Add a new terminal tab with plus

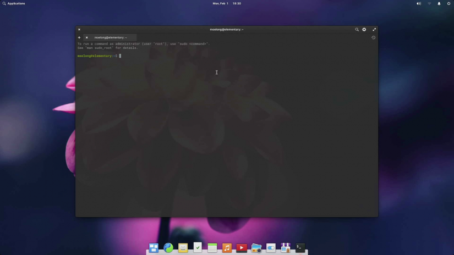79,37
